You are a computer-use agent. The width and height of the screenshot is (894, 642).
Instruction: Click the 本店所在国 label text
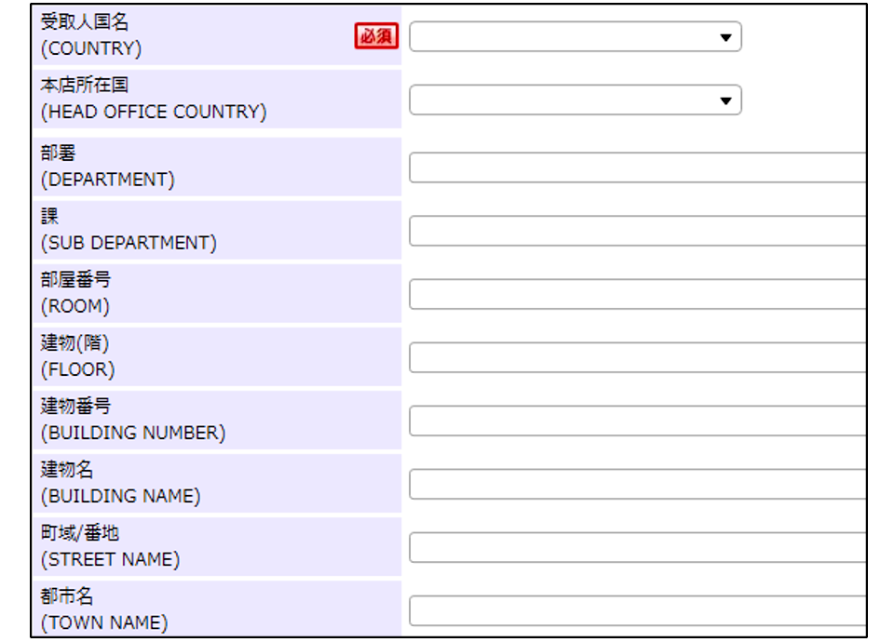[86, 86]
